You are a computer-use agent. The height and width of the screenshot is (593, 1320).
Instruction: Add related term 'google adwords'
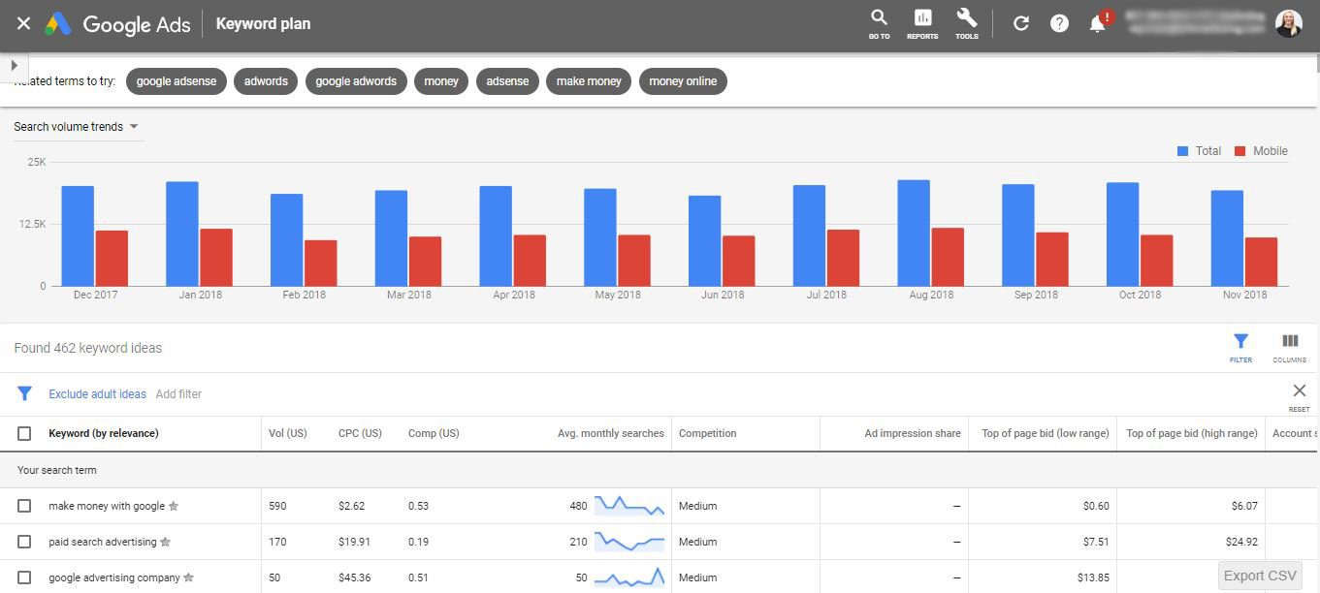(356, 81)
